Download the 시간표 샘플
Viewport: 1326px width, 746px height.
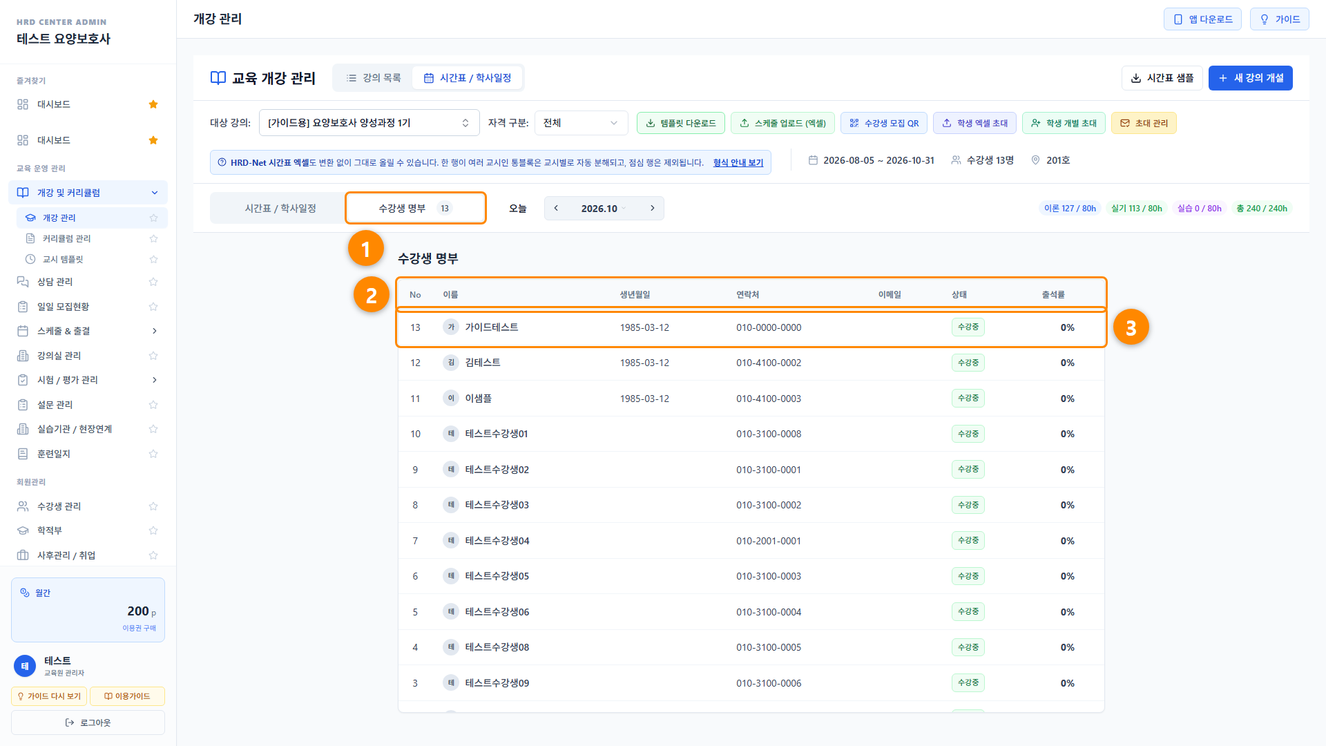coord(1162,78)
